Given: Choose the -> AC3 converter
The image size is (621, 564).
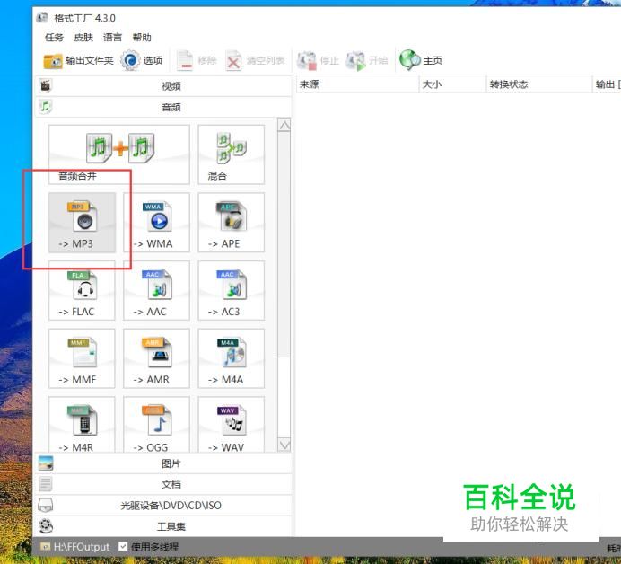Looking at the screenshot, I should pos(231,290).
